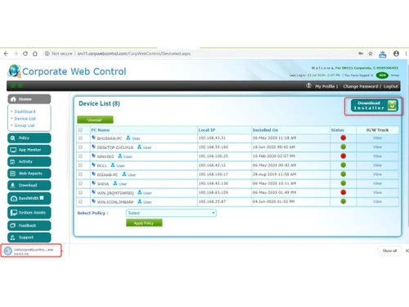Click the User link beside BHUSHAN-PC
The image size is (409, 307).
click(x=136, y=138)
